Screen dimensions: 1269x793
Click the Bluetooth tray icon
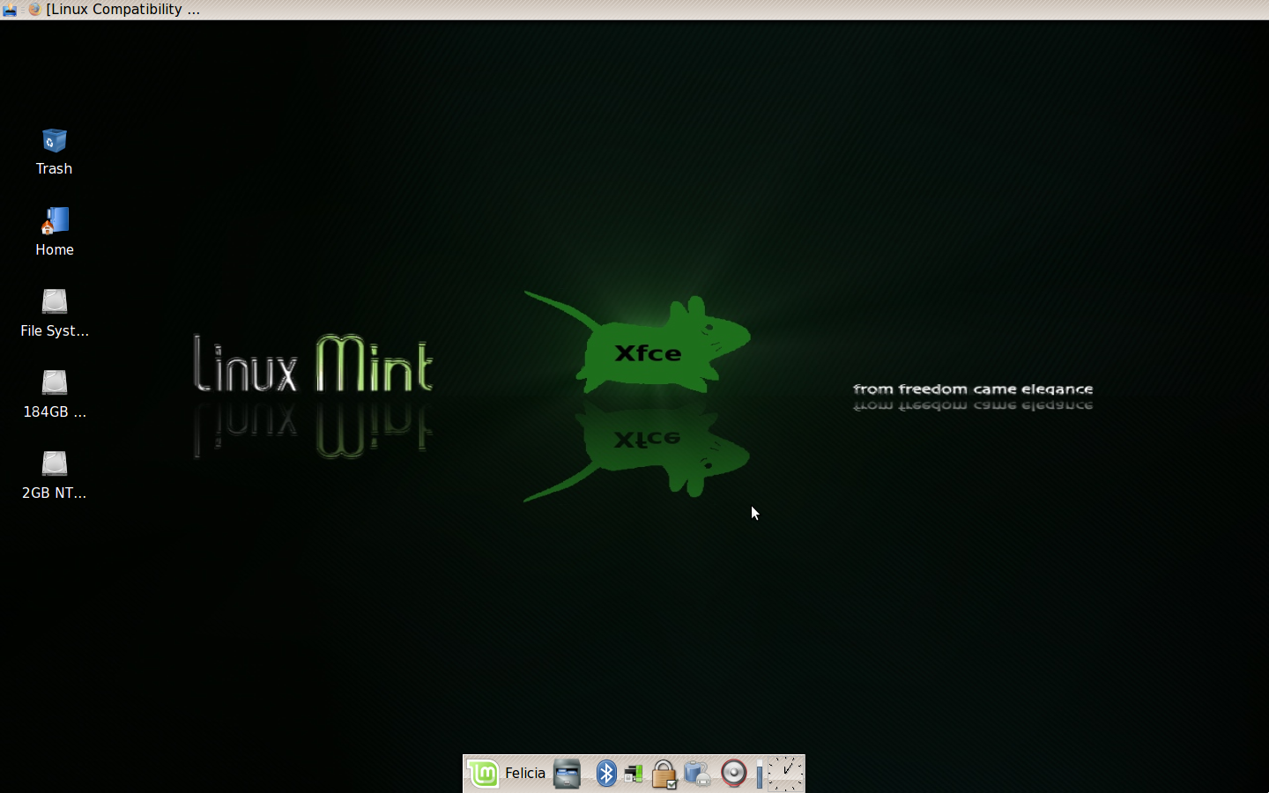pyautogui.click(x=606, y=774)
